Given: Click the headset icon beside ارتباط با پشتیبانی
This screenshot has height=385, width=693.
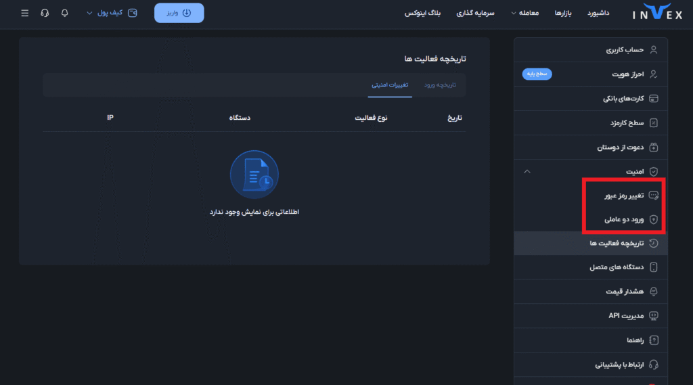Looking at the screenshot, I should tap(654, 365).
